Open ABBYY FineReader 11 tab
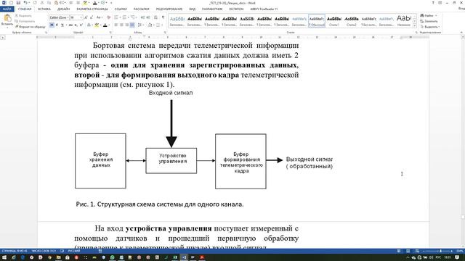 [x=264, y=9]
